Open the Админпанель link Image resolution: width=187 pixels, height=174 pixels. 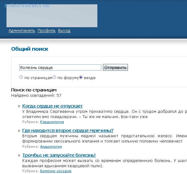click(22, 31)
